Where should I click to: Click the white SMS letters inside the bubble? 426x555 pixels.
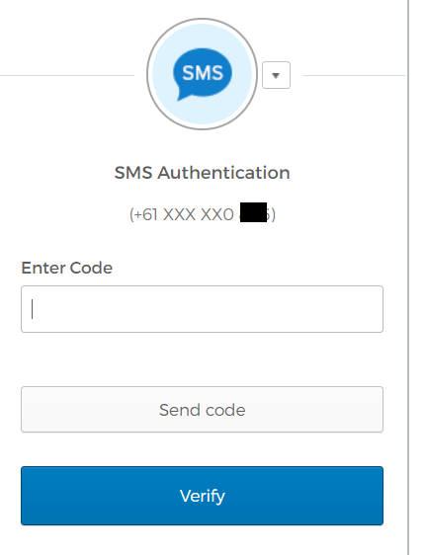203,73
